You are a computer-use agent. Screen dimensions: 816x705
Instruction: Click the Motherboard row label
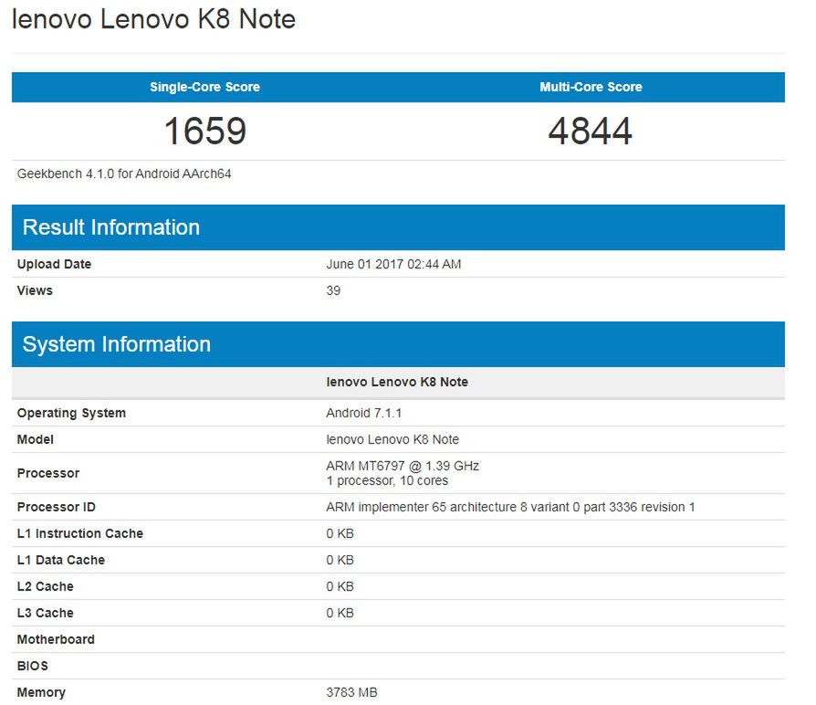click(x=56, y=640)
